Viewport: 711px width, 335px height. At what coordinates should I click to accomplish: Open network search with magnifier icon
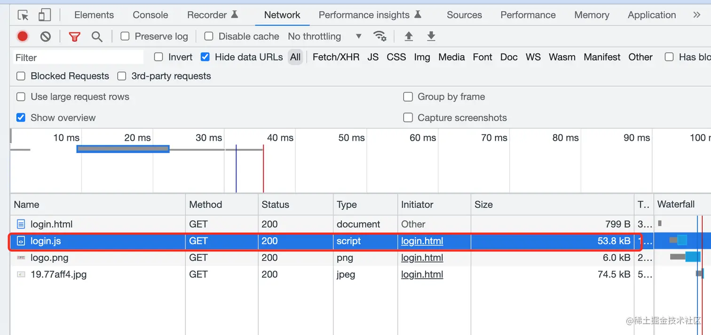coord(97,36)
